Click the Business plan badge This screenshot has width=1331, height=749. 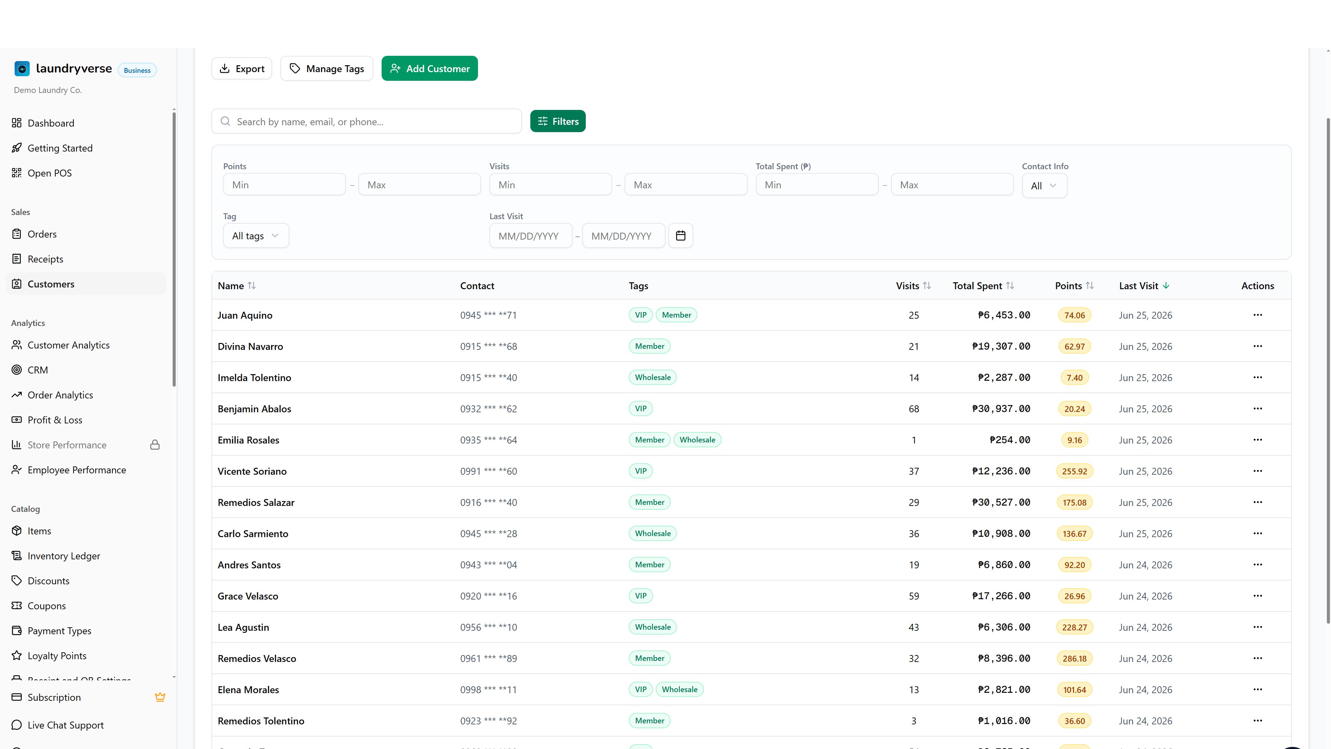click(137, 70)
